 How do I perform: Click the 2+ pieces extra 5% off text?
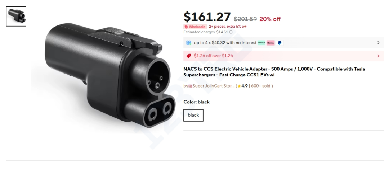pyautogui.click(x=228, y=27)
